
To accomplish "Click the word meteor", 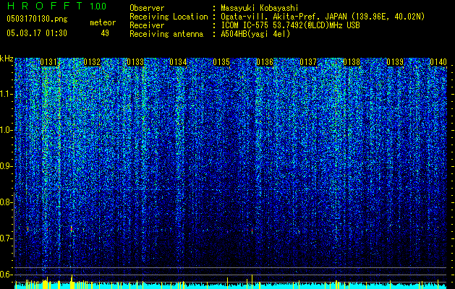I will [103, 22].
